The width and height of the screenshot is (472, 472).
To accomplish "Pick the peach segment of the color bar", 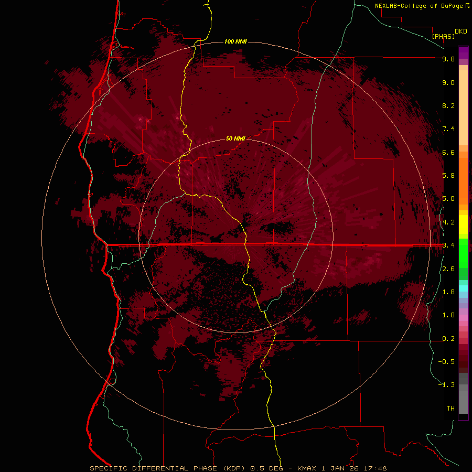I will (x=463, y=108).
